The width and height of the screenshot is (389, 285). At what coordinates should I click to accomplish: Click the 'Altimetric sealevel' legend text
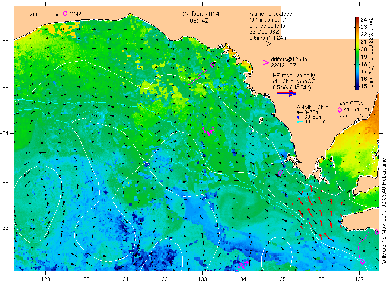pos(271,14)
